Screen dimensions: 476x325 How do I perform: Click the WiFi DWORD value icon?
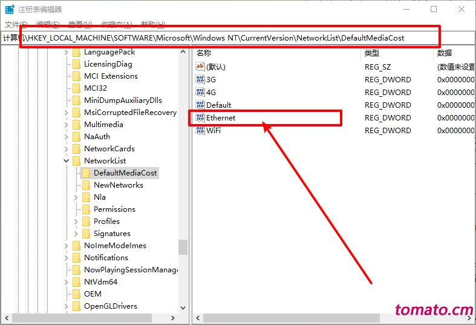tap(200, 131)
